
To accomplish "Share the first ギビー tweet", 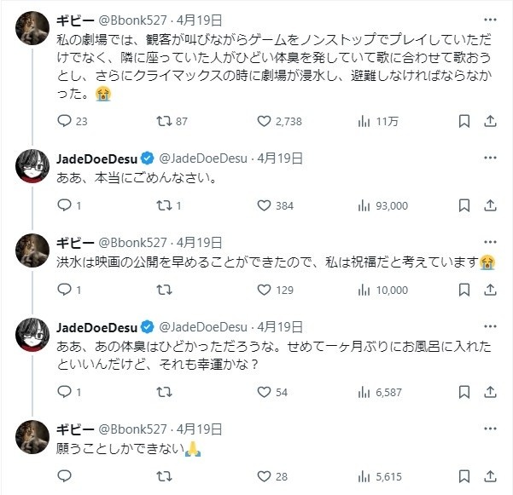I will click(x=493, y=122).
